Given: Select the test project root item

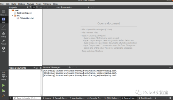Looking at the screenshot, I should [x=17, y=10].
